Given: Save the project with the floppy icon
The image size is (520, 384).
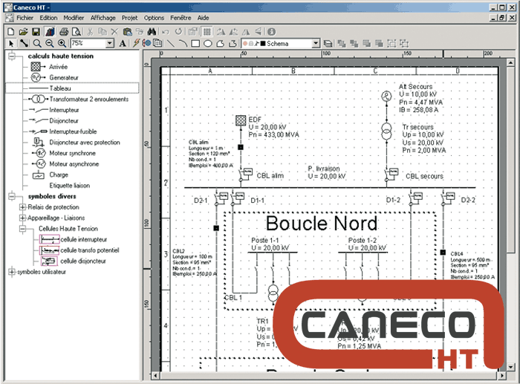Looking at the screenshot, I should [x=36, y=32].
